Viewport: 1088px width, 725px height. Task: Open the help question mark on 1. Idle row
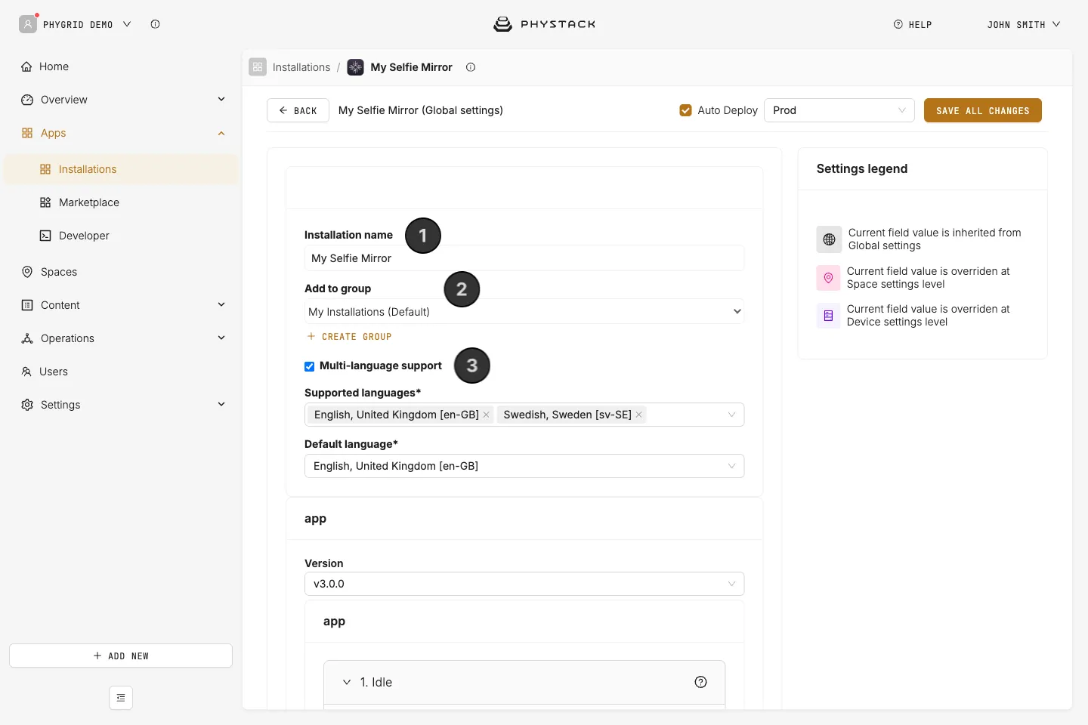700,682
